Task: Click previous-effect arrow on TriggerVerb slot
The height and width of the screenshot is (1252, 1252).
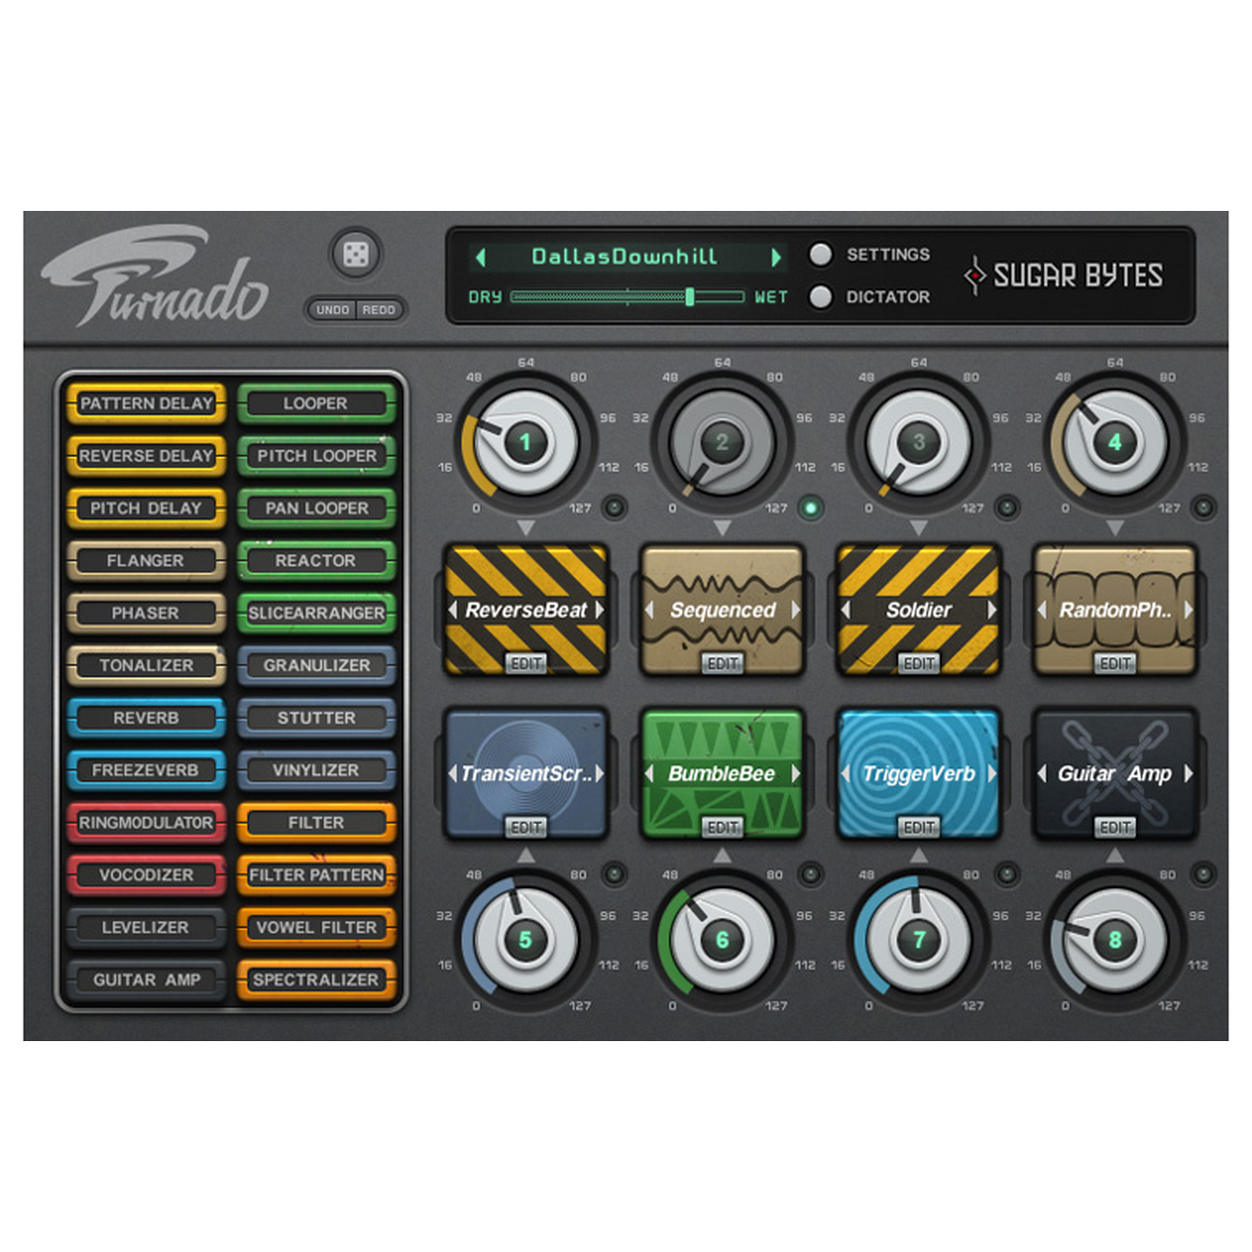Action: click(x=845, y=774)
